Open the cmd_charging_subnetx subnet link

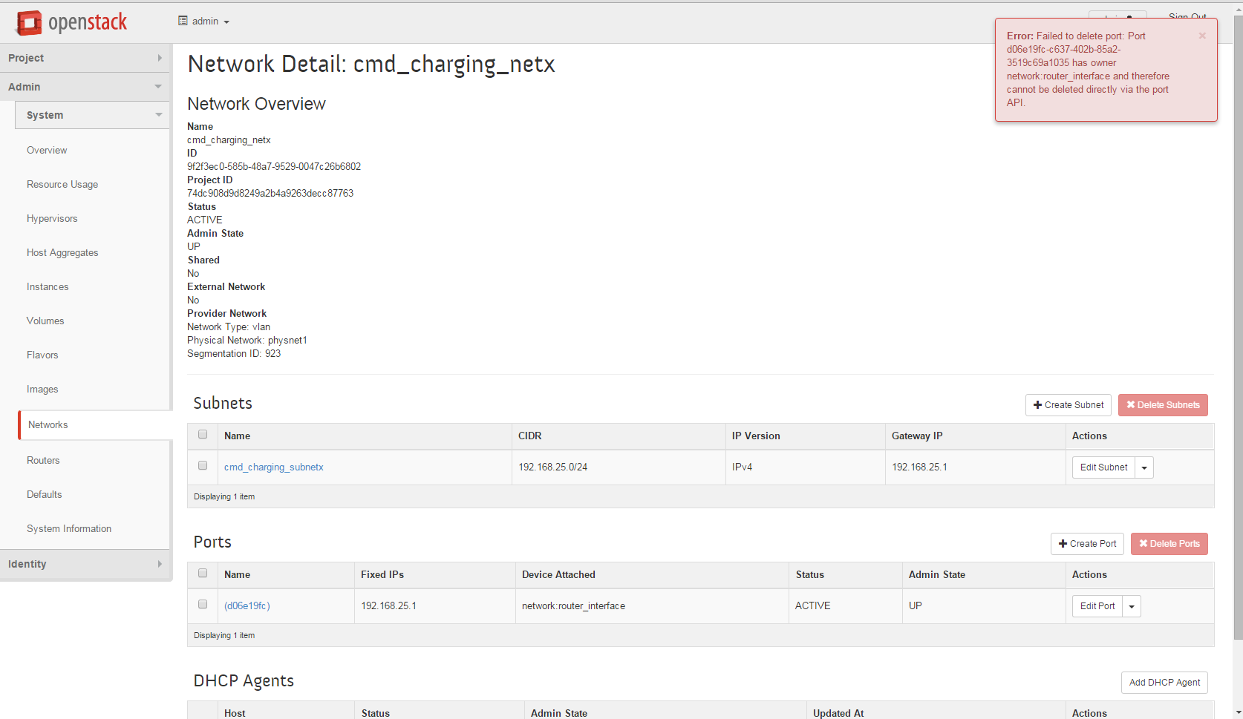coord(273,467)
